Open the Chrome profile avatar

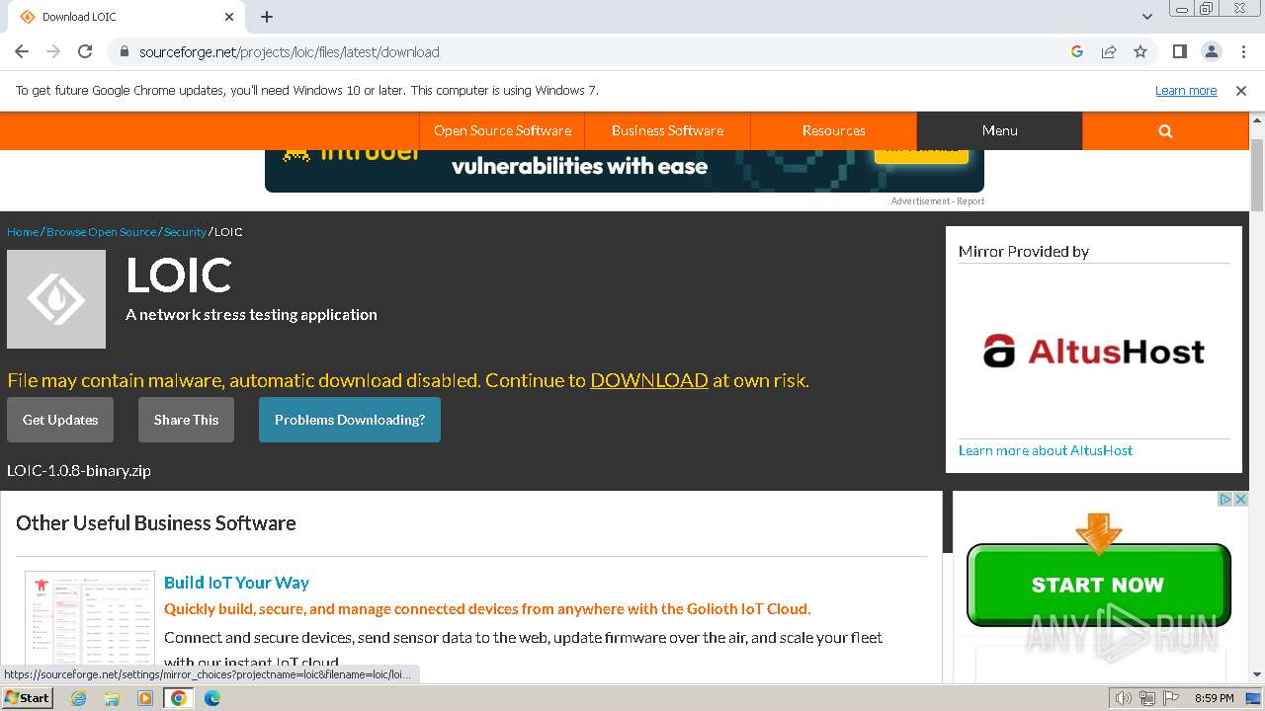click(x=1211, y=51)
